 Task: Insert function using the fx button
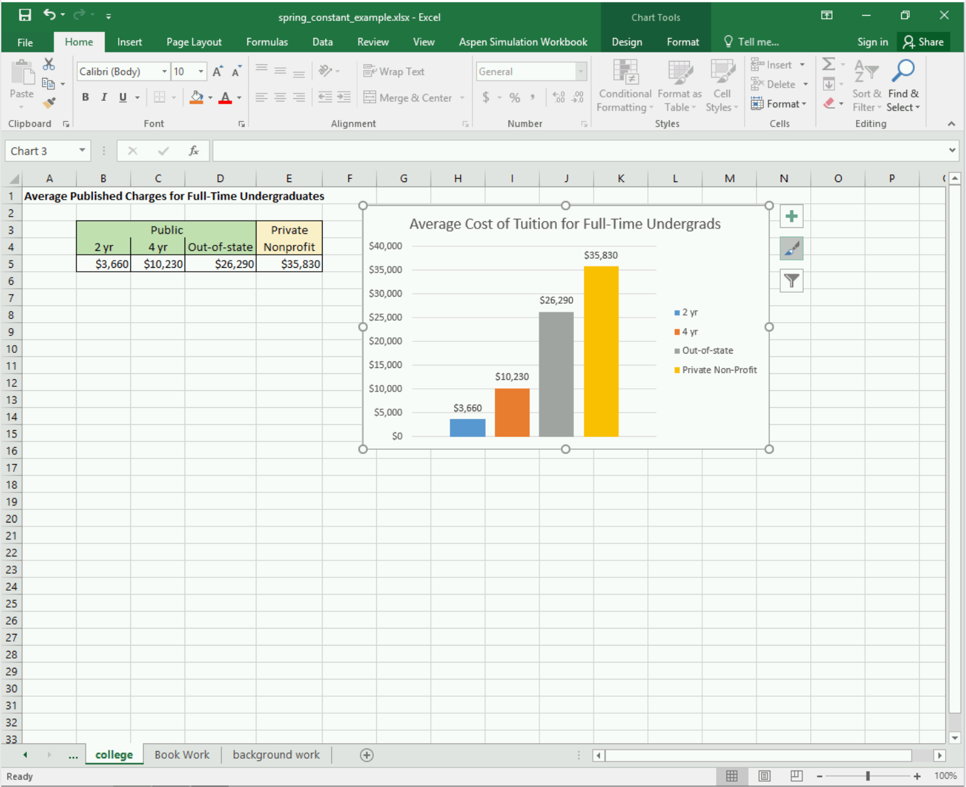[x=194, y=151]
